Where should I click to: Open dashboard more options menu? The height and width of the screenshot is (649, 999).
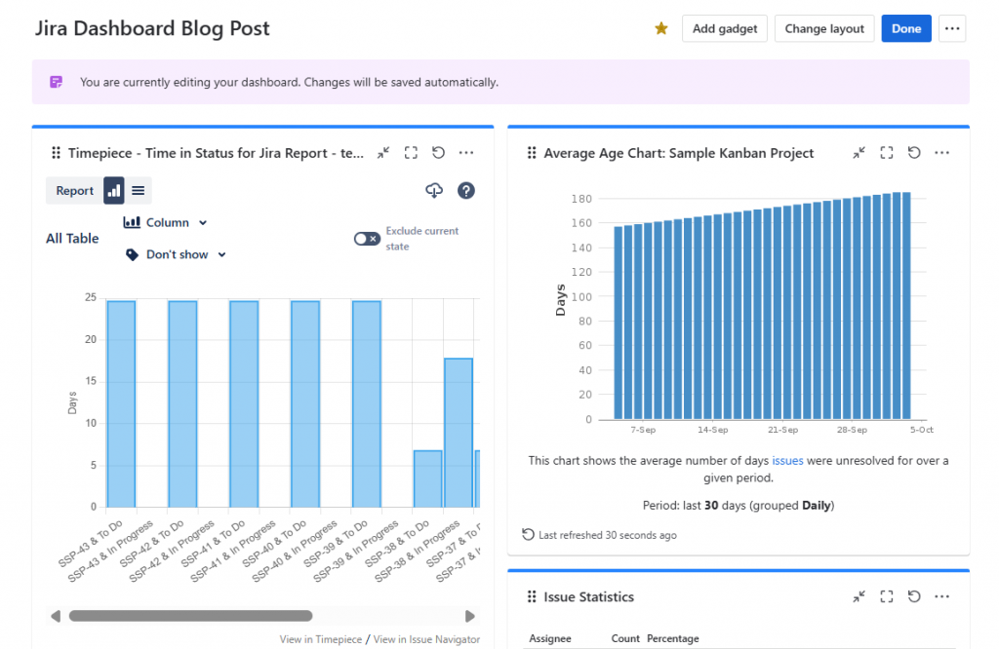[x=952, y=29]
